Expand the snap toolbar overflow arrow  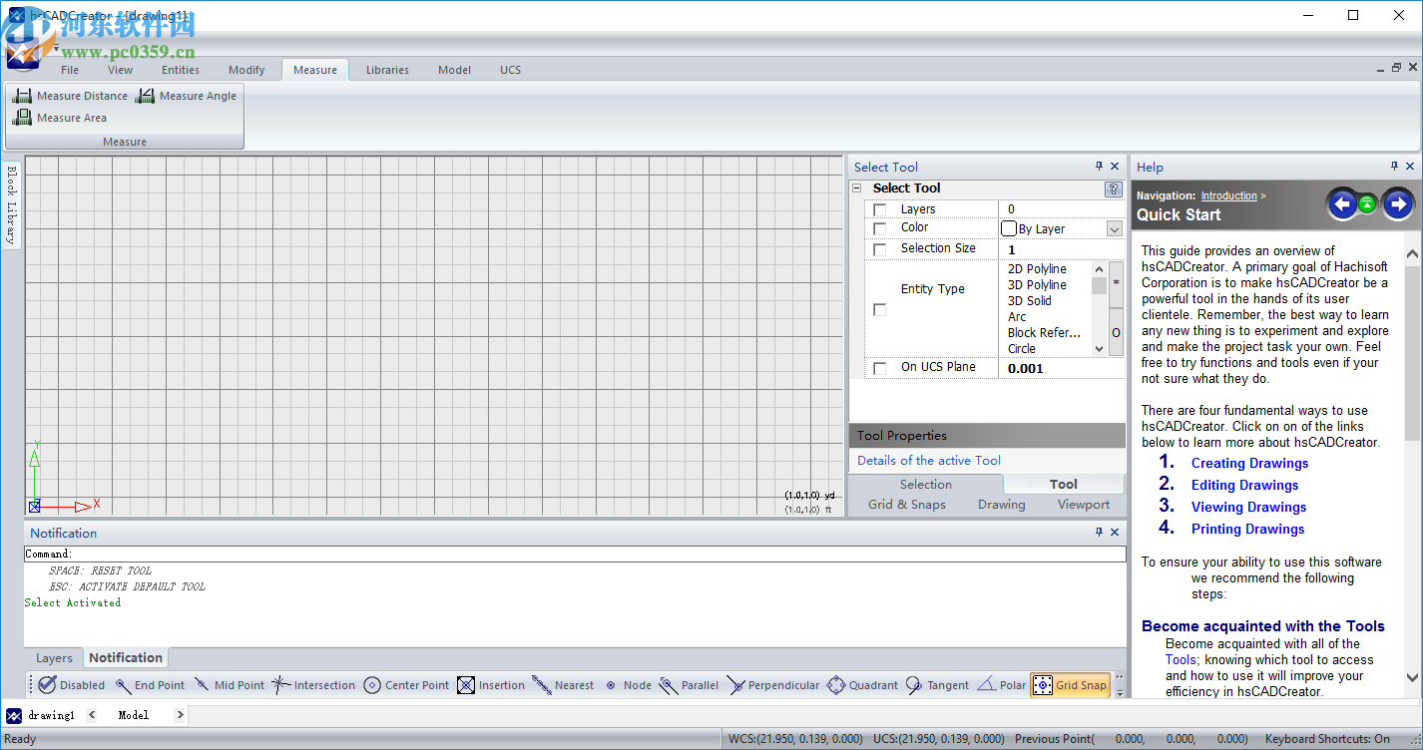[x=1119, y=685]
